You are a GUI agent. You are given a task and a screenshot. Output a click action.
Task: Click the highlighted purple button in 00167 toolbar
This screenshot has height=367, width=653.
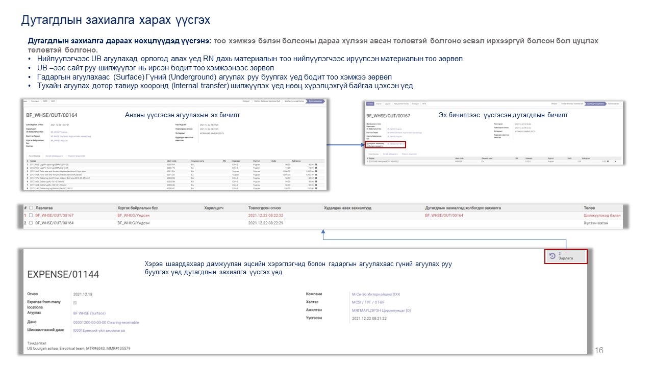click(x=369, y=103)
